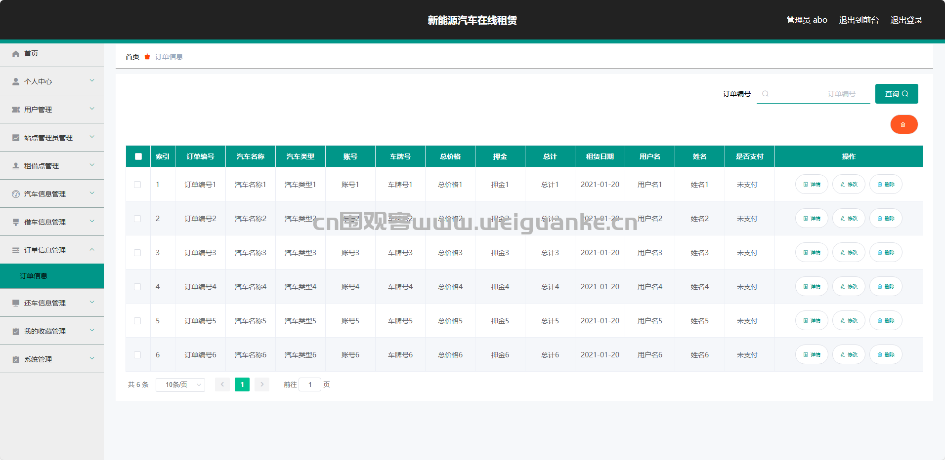Viewport: 945px width, 460px height.
Task: Edit 订单编号3 with the 修改 button
Action: pos(849,252)
